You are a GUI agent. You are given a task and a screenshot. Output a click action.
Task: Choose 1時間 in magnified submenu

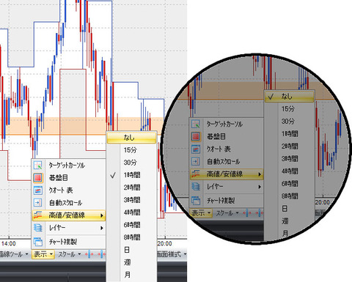[x=289, y=133]
